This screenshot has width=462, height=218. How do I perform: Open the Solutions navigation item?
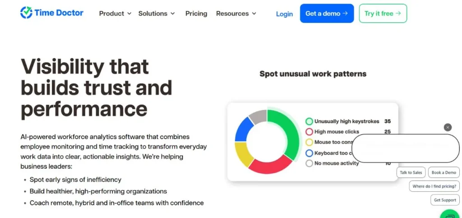[x=152, y=14]
